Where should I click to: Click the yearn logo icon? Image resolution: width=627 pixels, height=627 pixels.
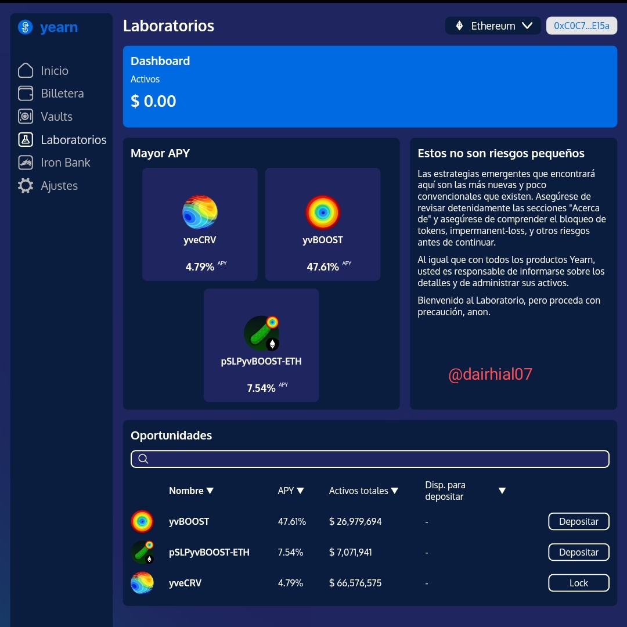[x=25, y=27]
